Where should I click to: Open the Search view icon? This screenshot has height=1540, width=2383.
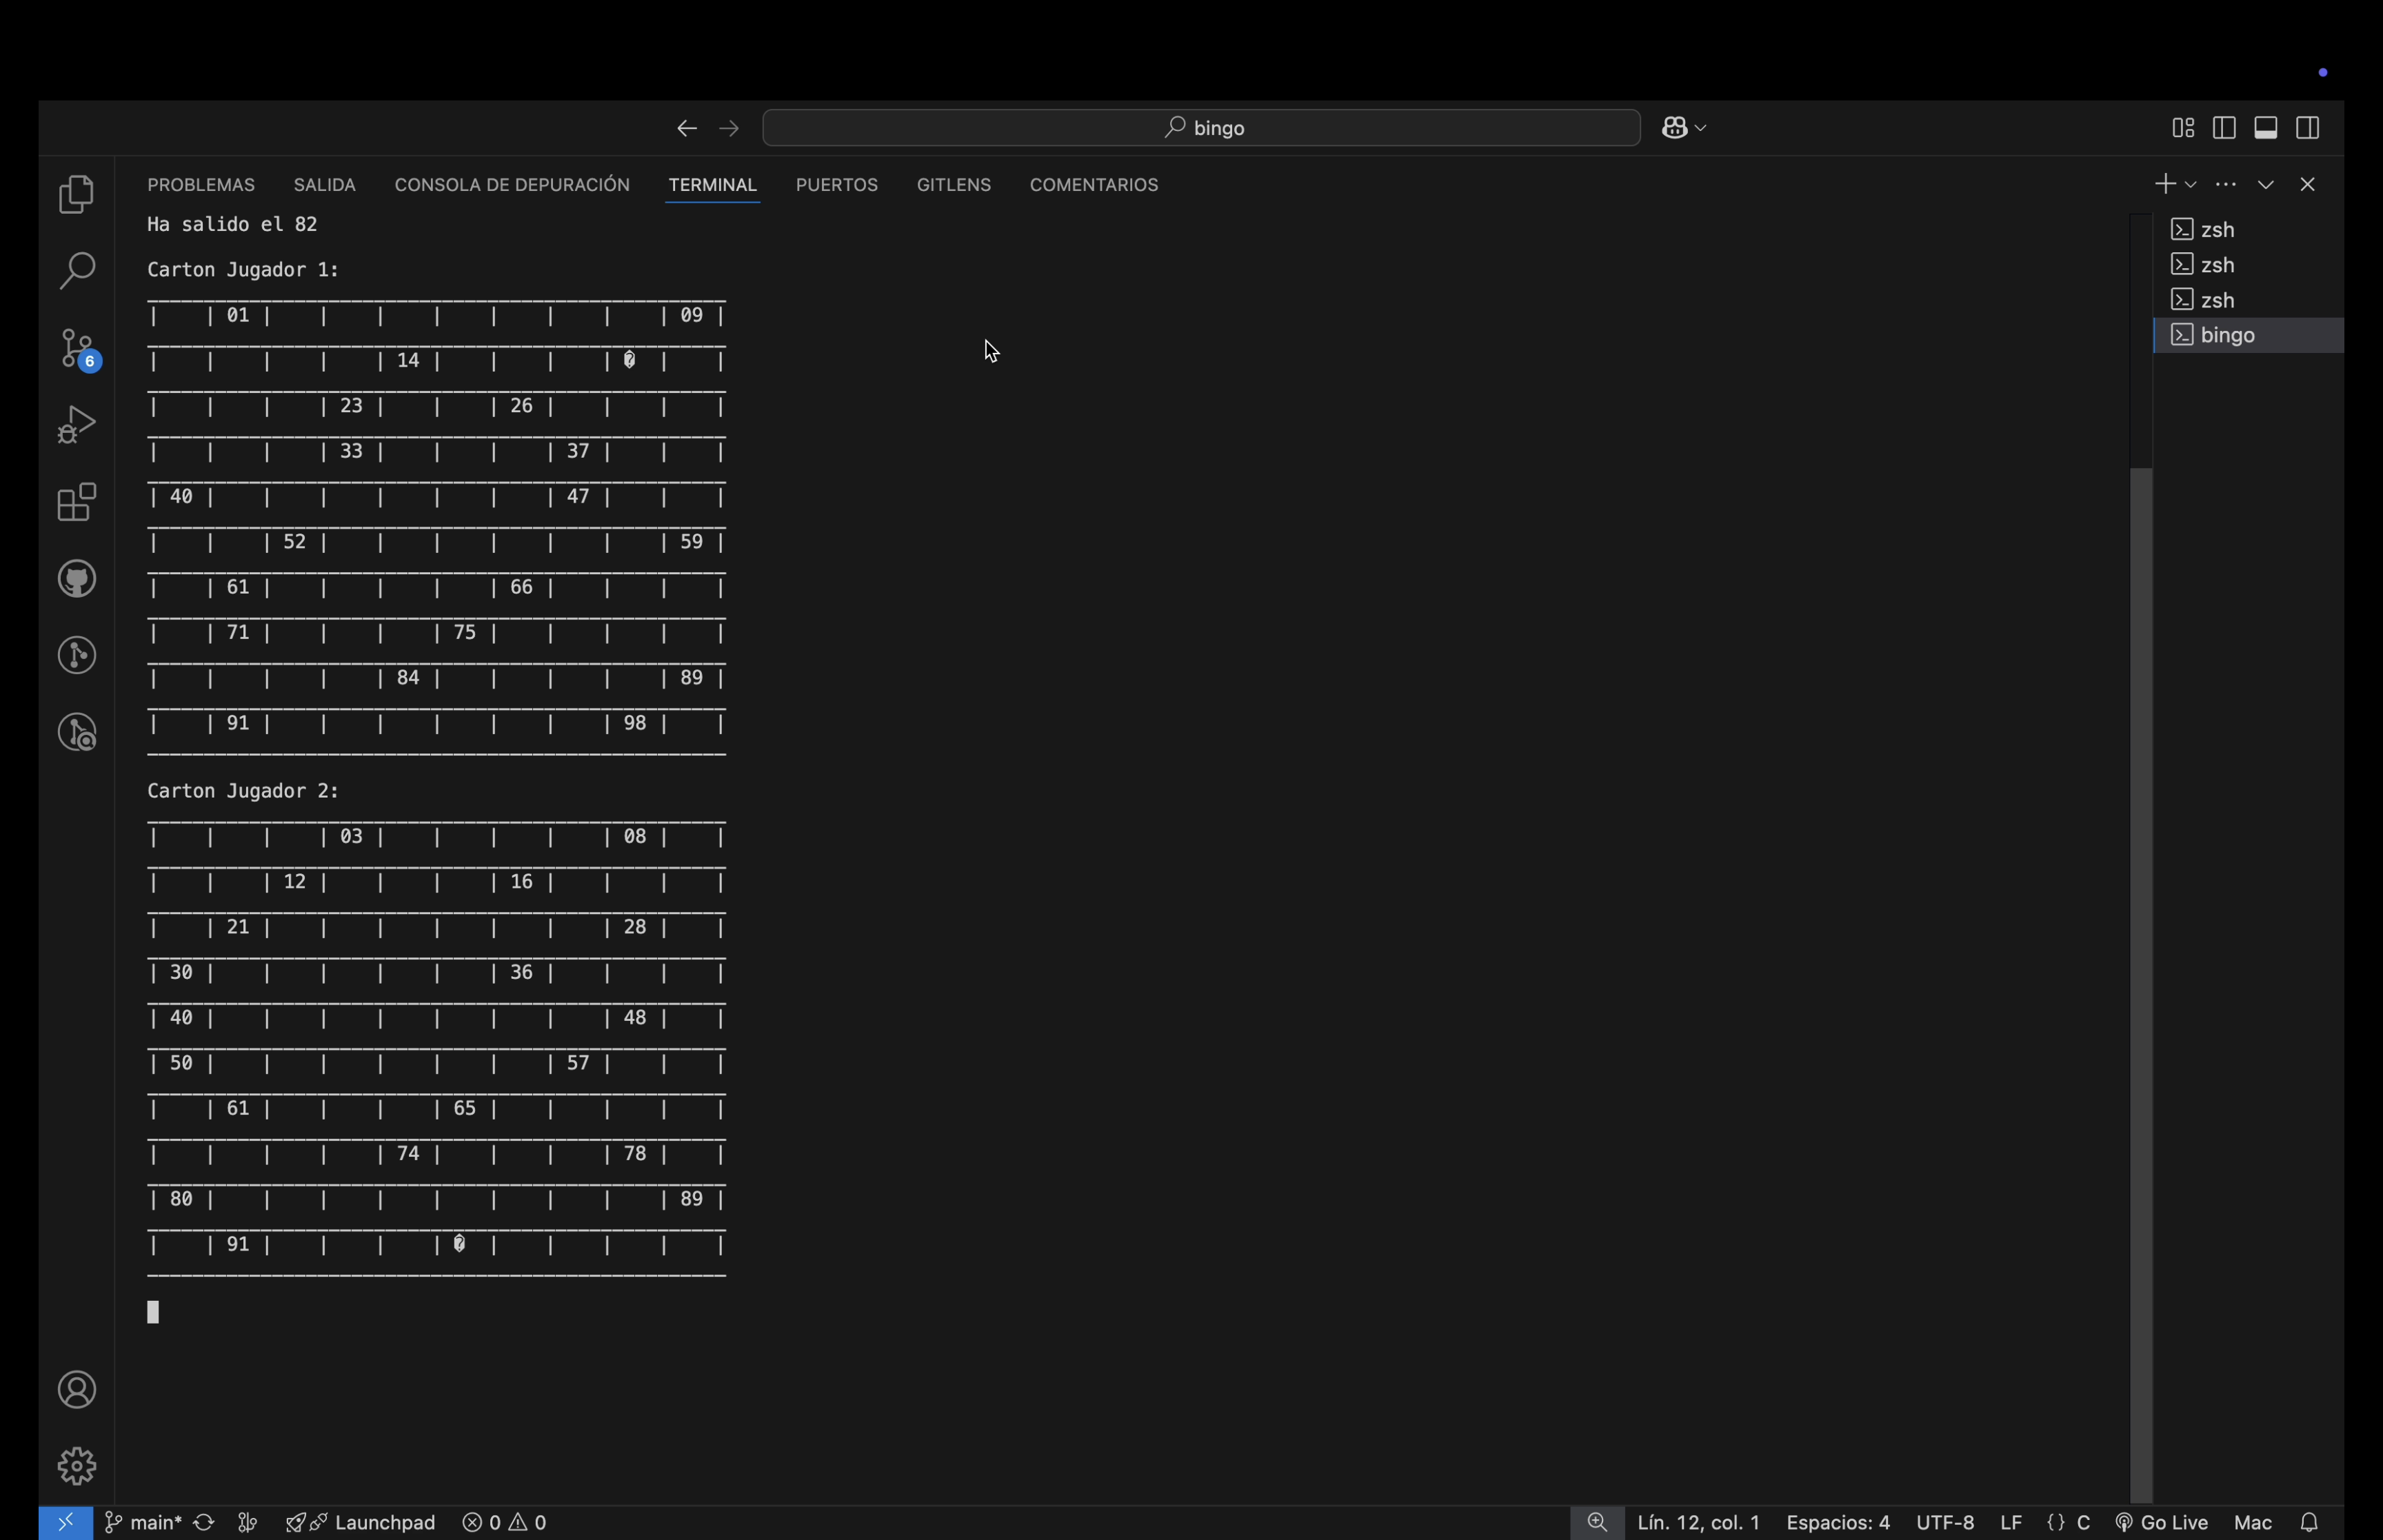77,271
